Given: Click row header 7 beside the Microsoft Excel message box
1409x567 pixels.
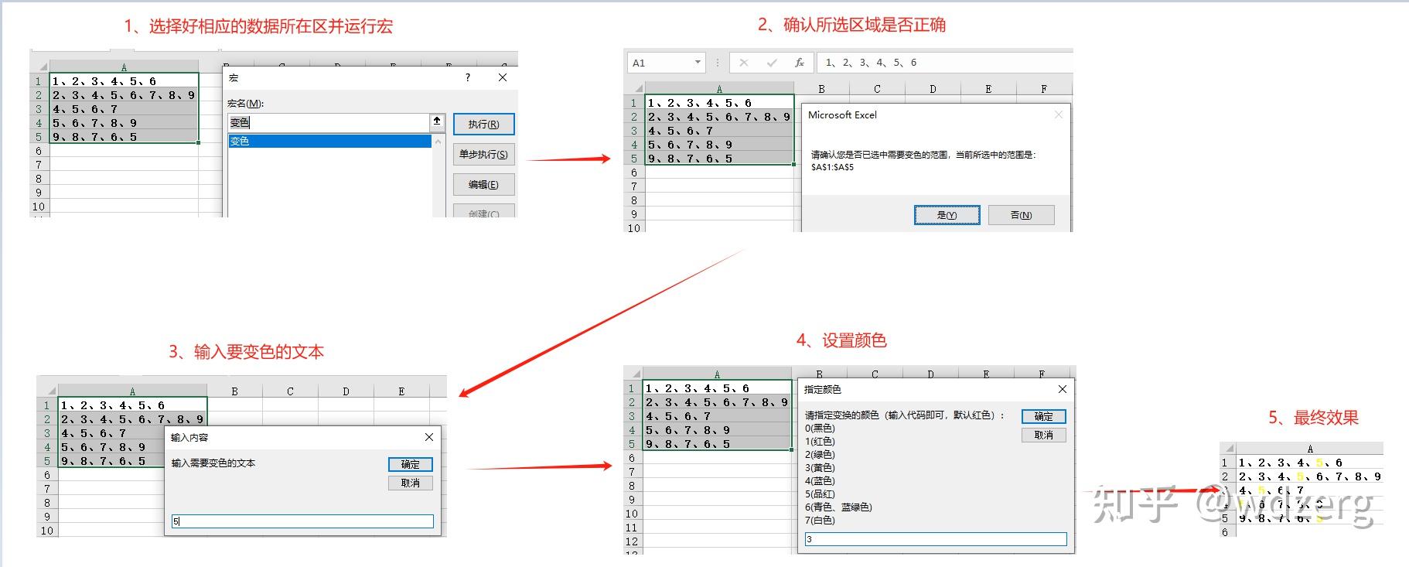Looking at the screenshot, I should (x=634, y=186).
